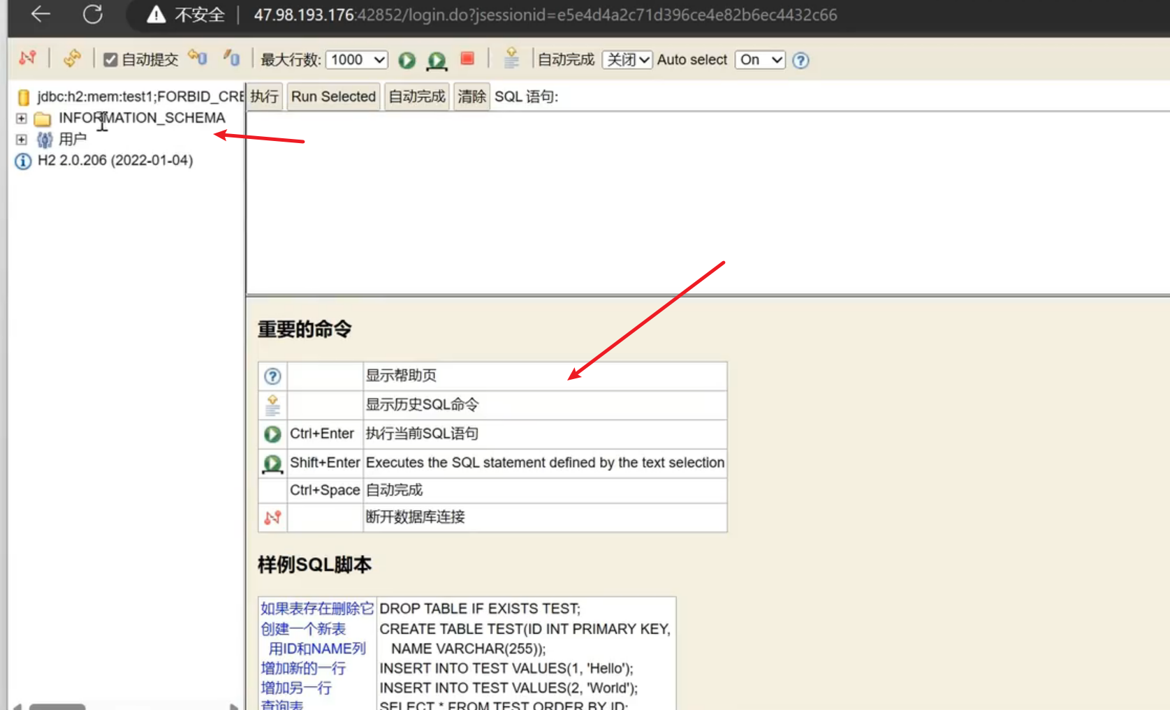This screenshot has height=710, width=1170.
Task: Click the Run Selected text button
Action: 333,96
